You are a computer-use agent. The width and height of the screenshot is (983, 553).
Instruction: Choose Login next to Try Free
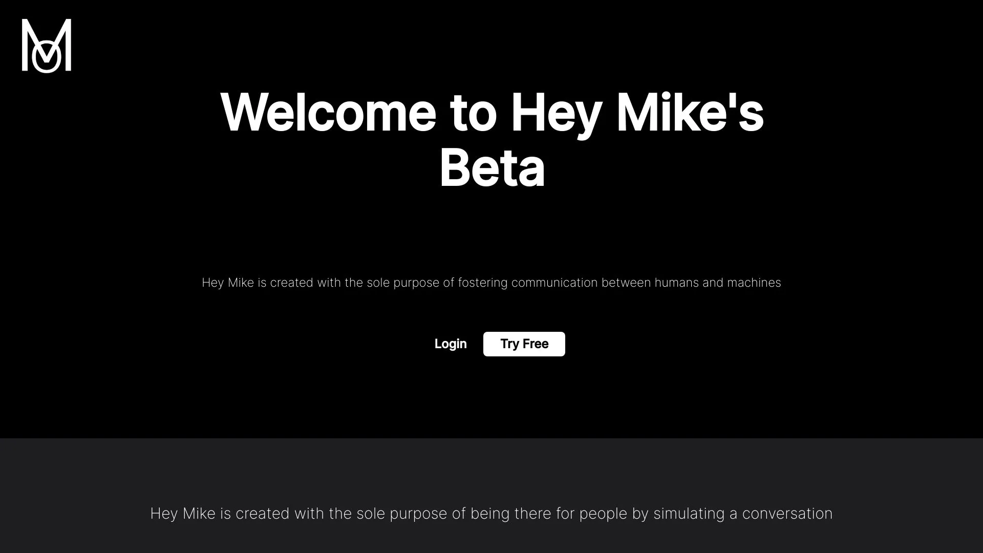pyautogui.click(x=450, y=344)
